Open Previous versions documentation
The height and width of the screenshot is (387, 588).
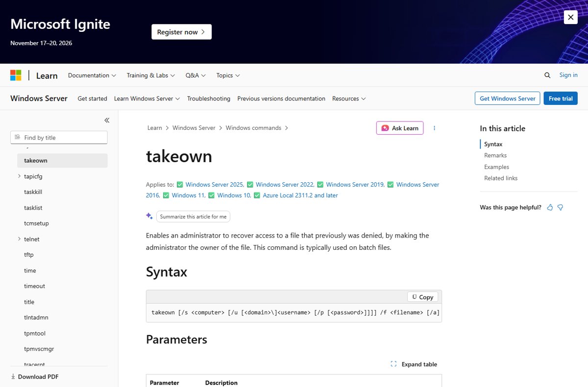pyautogui.click(x=281, y=98)
